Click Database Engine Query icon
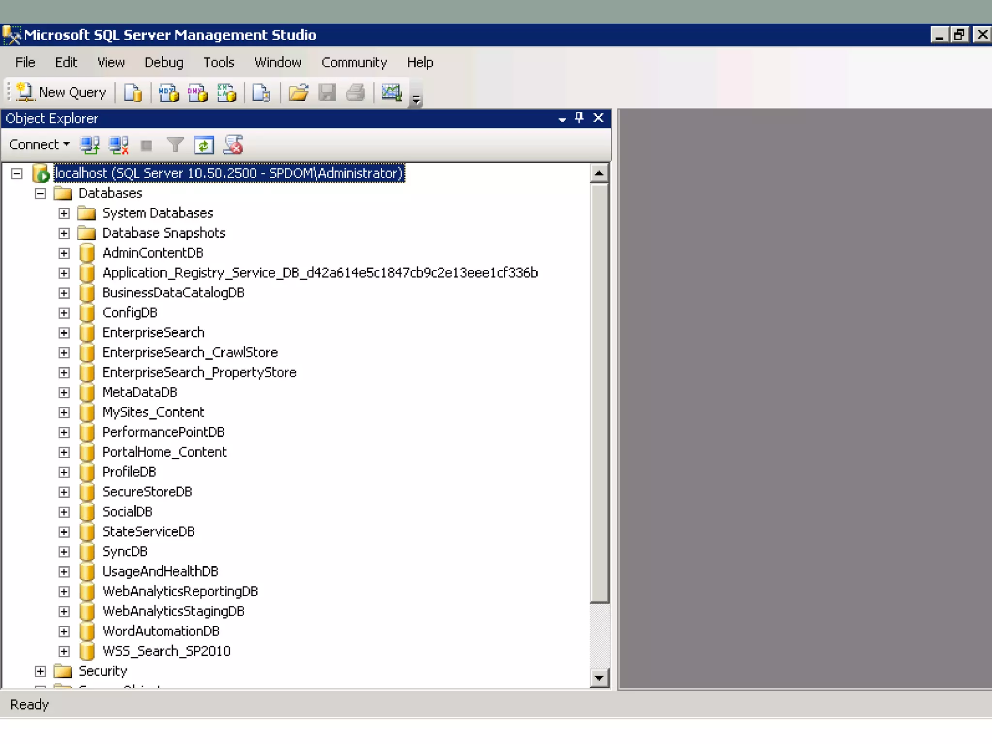The height and width of the screenshot is (744, 992). pos(133,92)
